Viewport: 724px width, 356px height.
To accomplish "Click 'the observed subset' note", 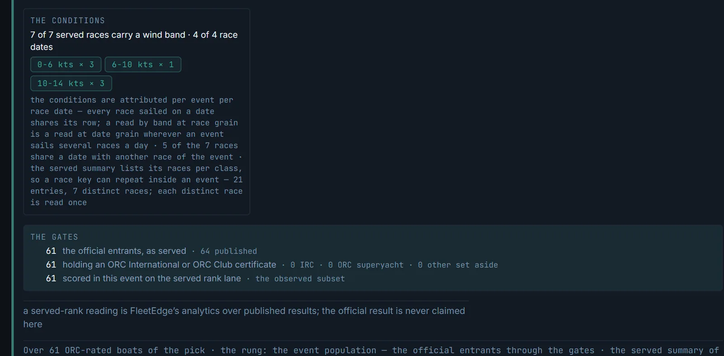I will [x=300, y=279].
